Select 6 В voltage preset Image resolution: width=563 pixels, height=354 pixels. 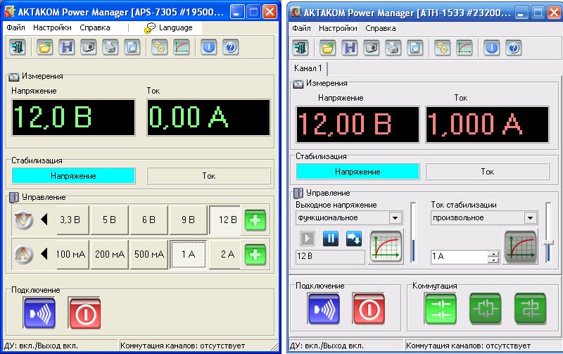point(149,220)
